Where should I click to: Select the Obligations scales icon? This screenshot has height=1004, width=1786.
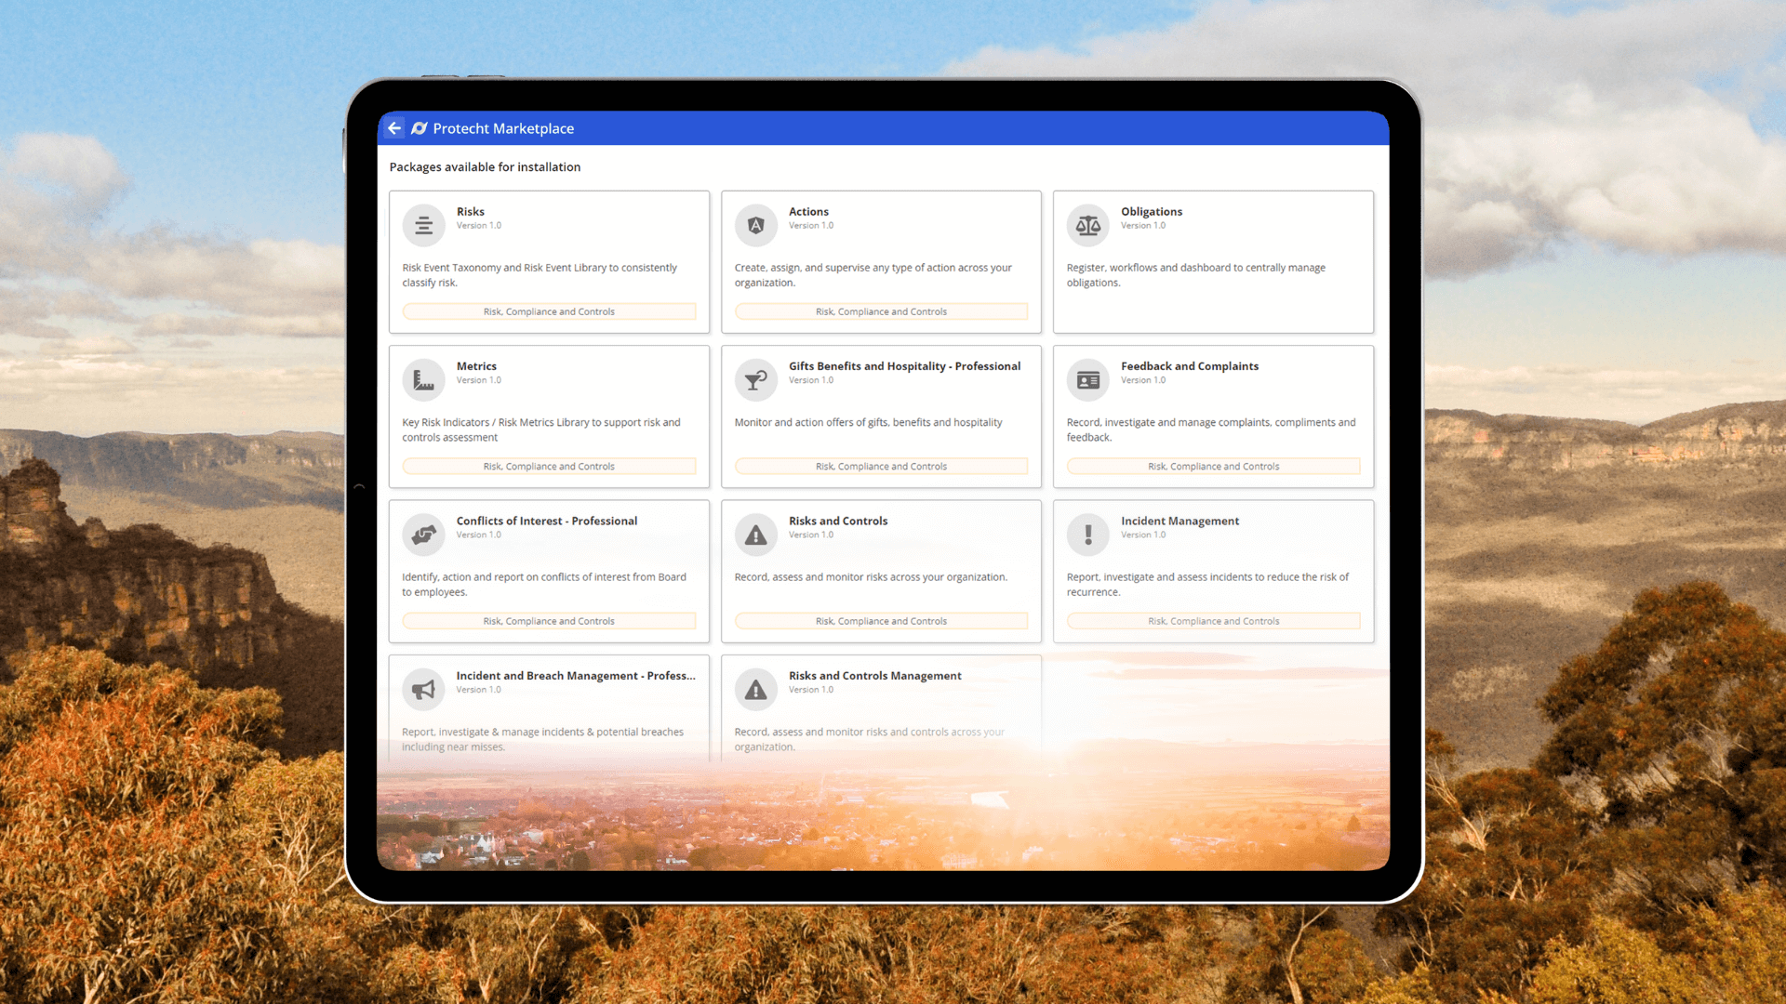coord(1087,225)
